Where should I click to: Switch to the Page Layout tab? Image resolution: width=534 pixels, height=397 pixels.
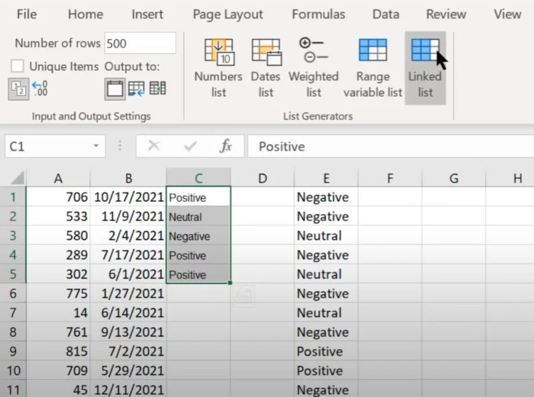228,14
